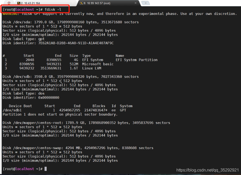This screenshot has height=175, width=241.
Task: Click the session icon on tab 8
Action: coord(82,3)
